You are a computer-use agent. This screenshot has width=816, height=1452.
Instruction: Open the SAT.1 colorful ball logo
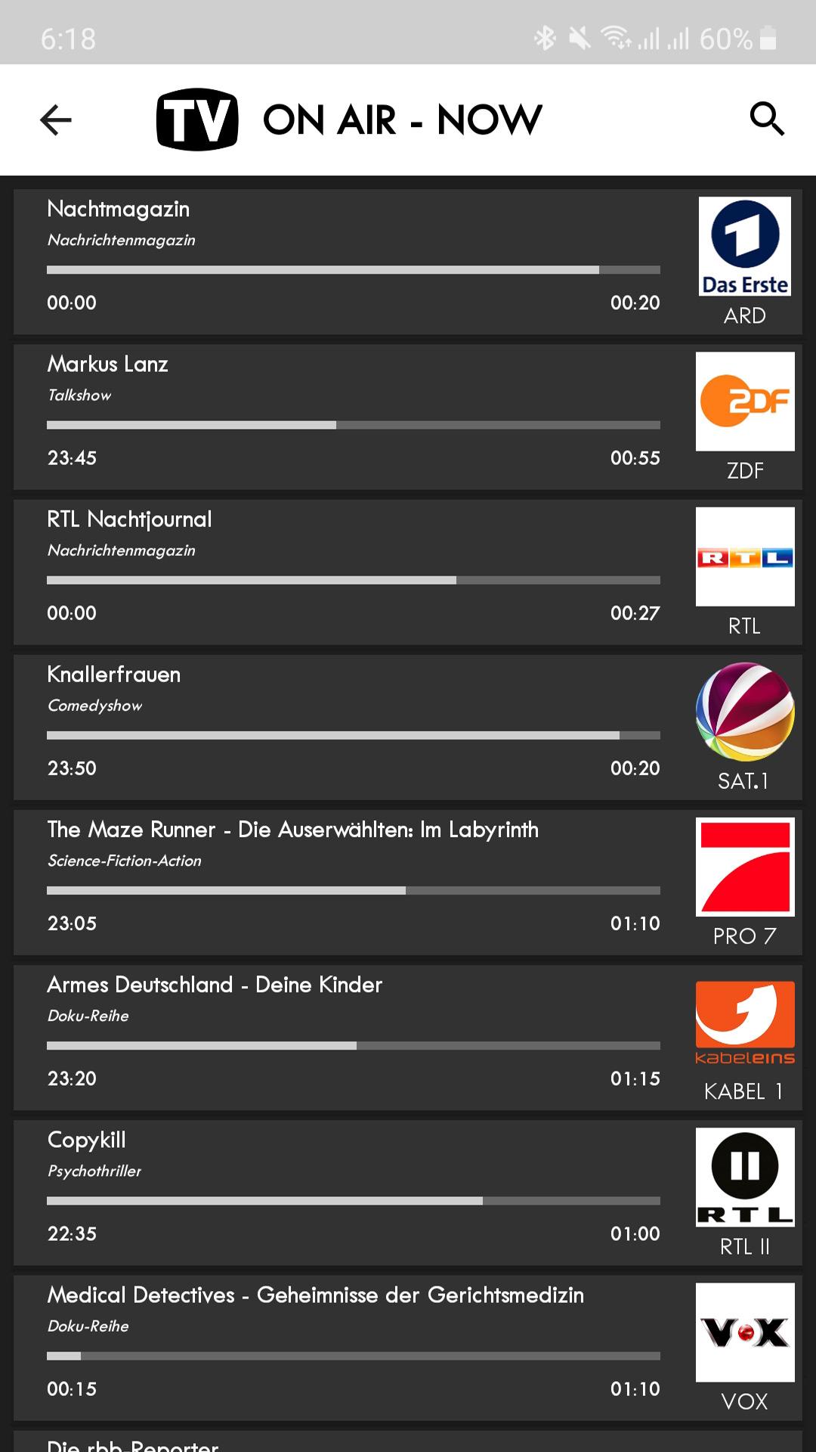[744, 712]
